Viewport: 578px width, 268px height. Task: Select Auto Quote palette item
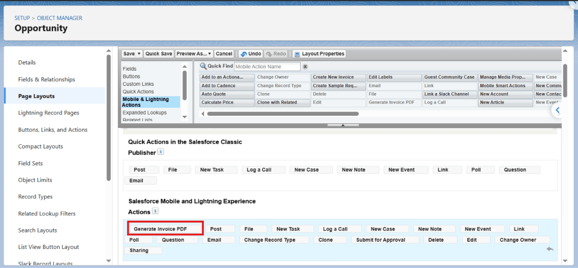click(x=227, y=94)
